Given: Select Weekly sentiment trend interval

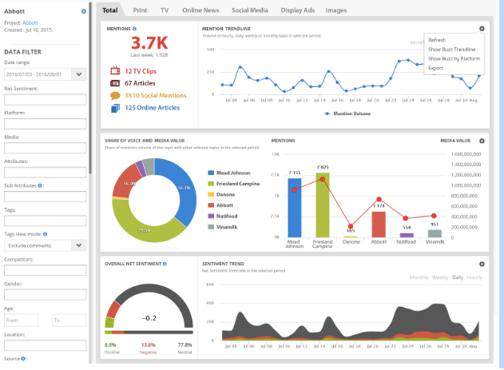Looking at the screenshot, I should click(x=440, y=277).
